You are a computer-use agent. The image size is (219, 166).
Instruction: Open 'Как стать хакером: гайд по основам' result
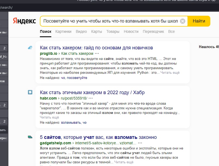pos(96,48)
